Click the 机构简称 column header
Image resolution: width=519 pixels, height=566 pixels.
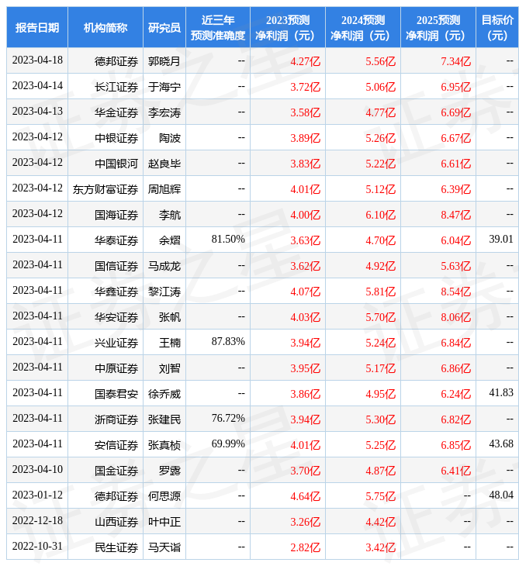[x=106, y=27]
